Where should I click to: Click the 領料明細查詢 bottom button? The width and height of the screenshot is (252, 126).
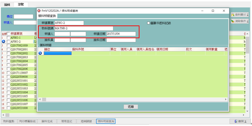click(x=106, y=121)
